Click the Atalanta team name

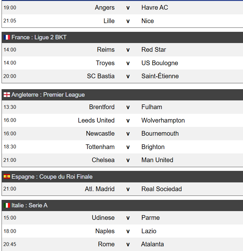tap(152, 244)
